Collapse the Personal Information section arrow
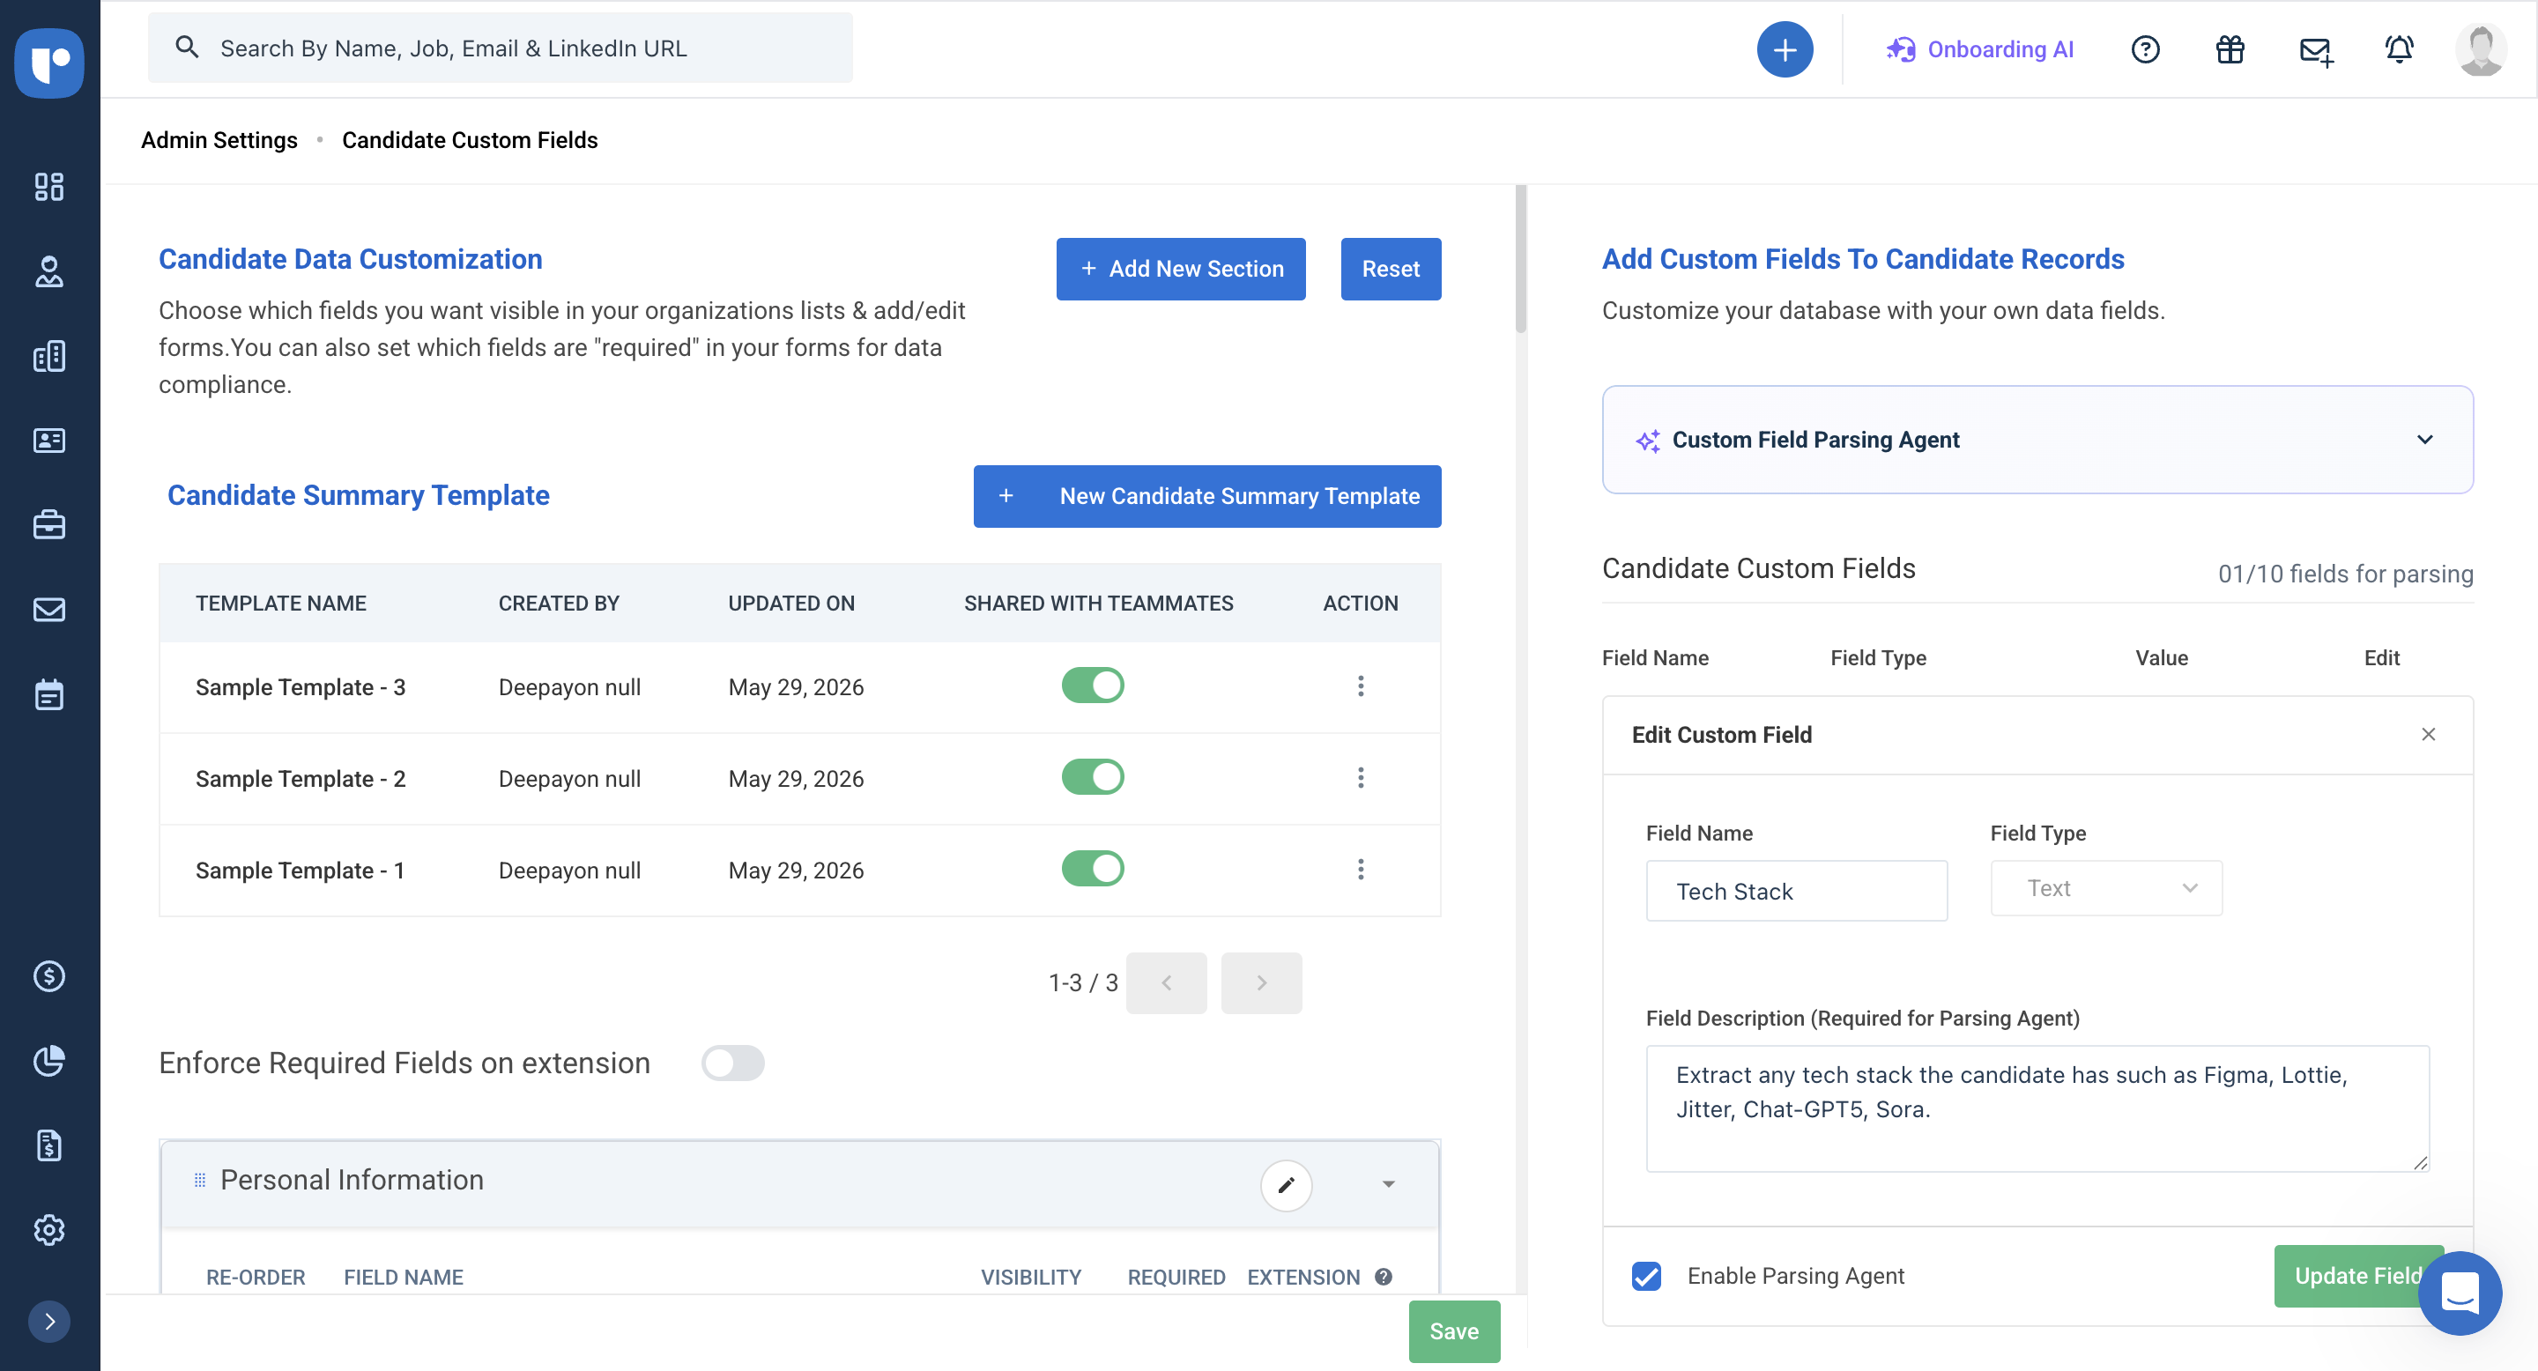 coord(1388,1184)
